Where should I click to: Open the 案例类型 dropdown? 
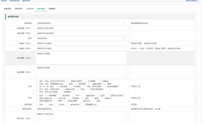pos(81,23)
